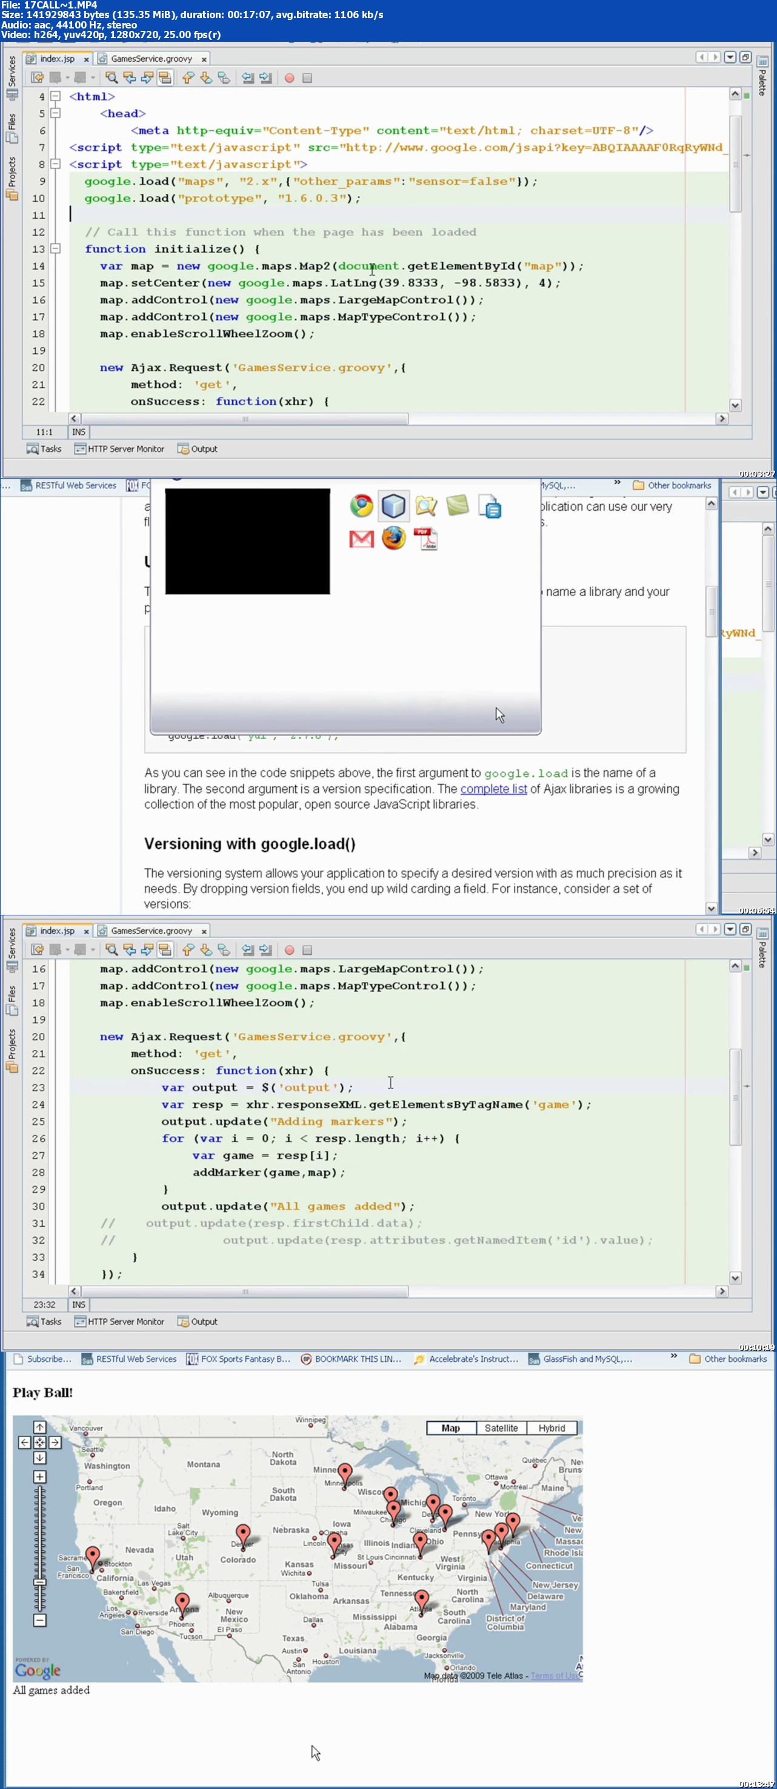
Task: Click Shift Line Right in 00:03:27 editor toolbar
Action: [265, 78]
